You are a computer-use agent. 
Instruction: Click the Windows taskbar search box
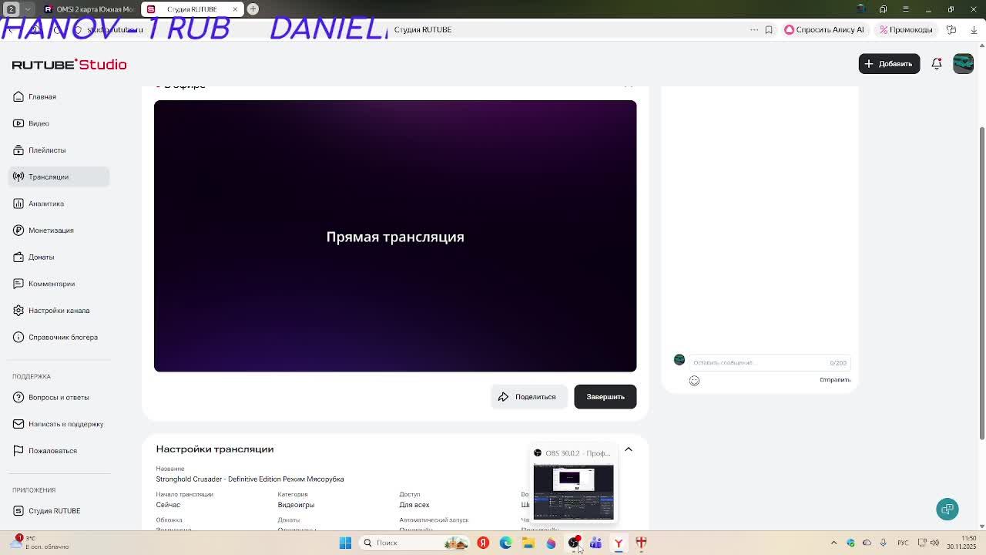point(413,543)
